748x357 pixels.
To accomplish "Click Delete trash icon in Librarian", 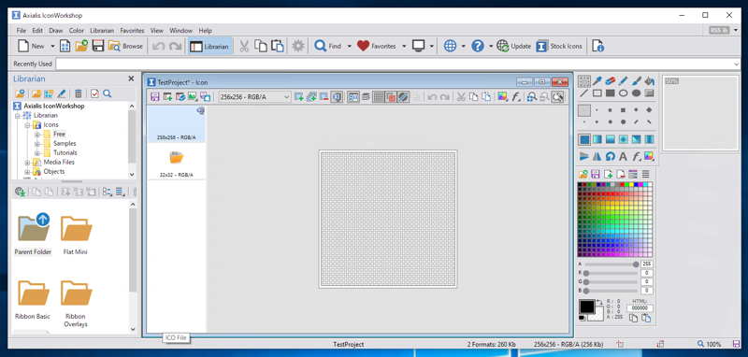I will coord(79,93).
